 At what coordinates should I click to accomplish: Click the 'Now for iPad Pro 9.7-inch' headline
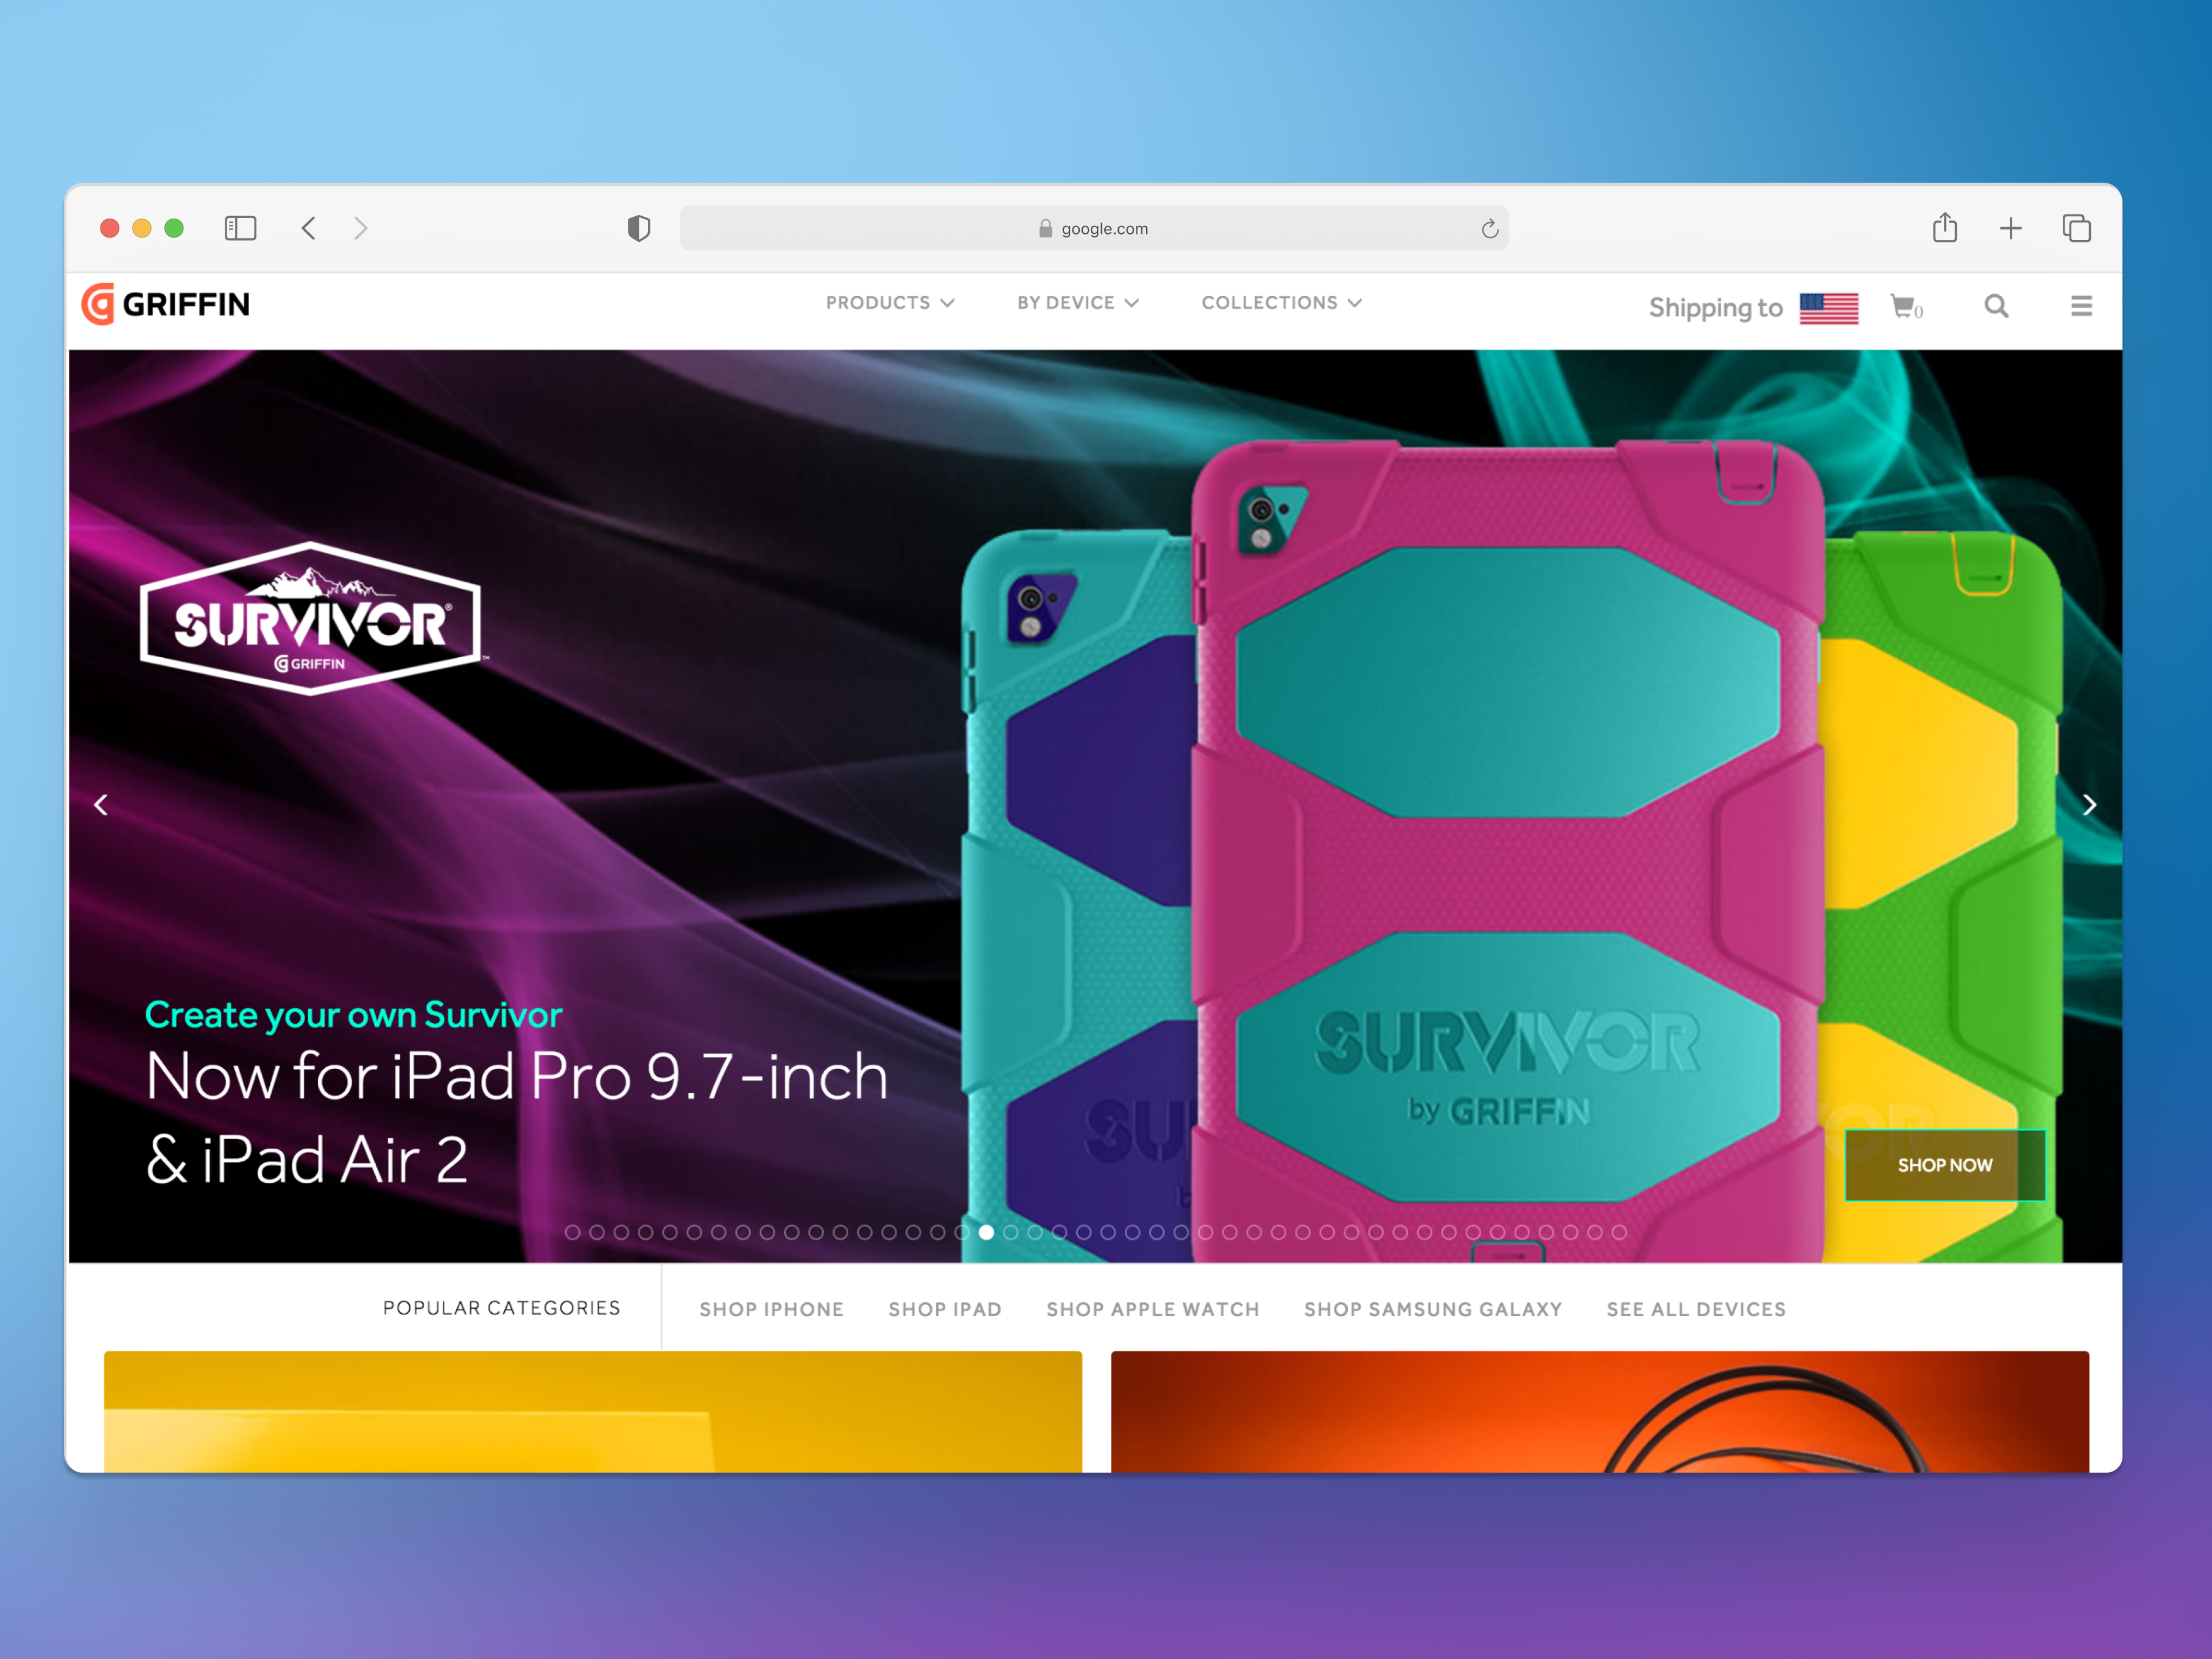[517, 1076]
